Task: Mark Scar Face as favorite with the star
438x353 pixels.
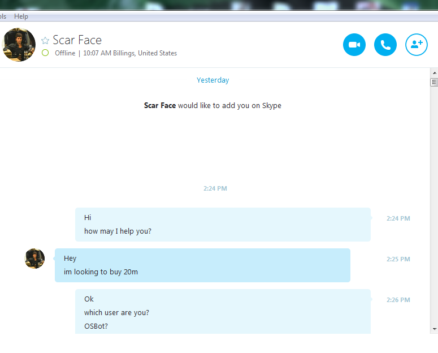Action: click(x=45, y=41)
